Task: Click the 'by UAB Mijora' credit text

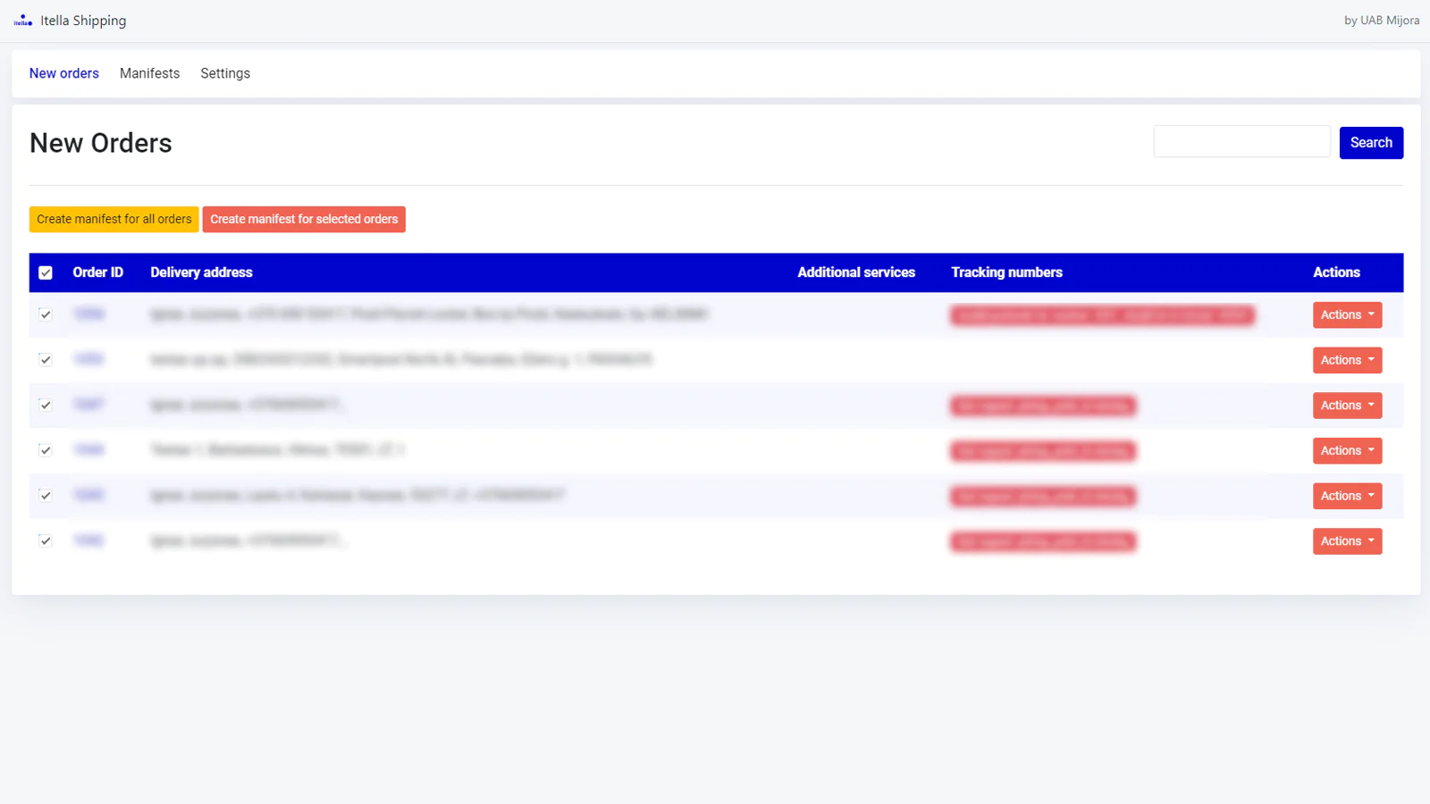Action: pos(1382,21)
